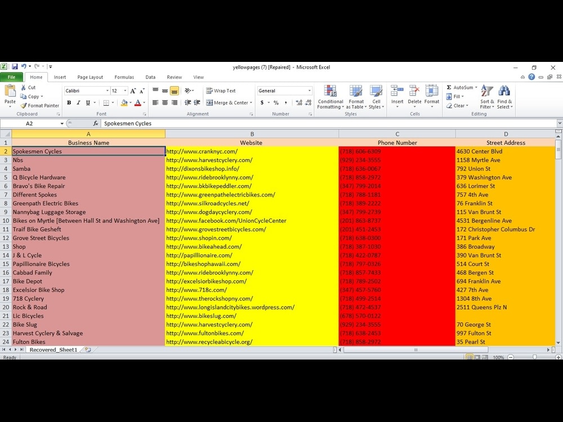Open the File tab

point(11,77)
